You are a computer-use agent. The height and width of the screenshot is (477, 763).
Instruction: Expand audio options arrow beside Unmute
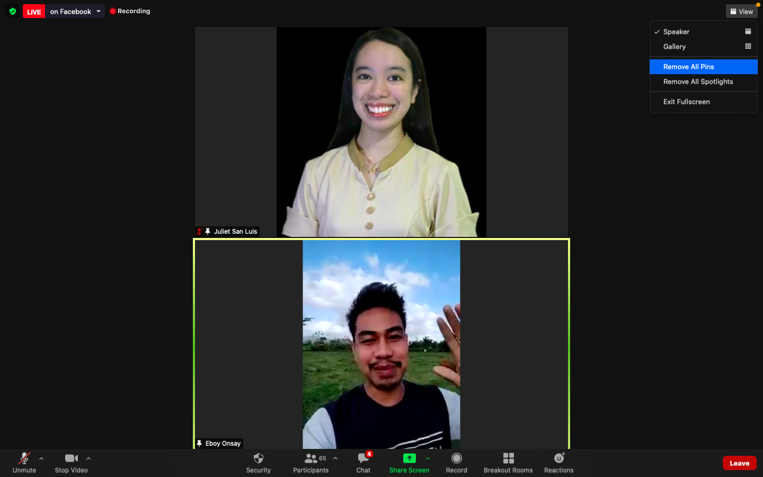coord(41,458)
